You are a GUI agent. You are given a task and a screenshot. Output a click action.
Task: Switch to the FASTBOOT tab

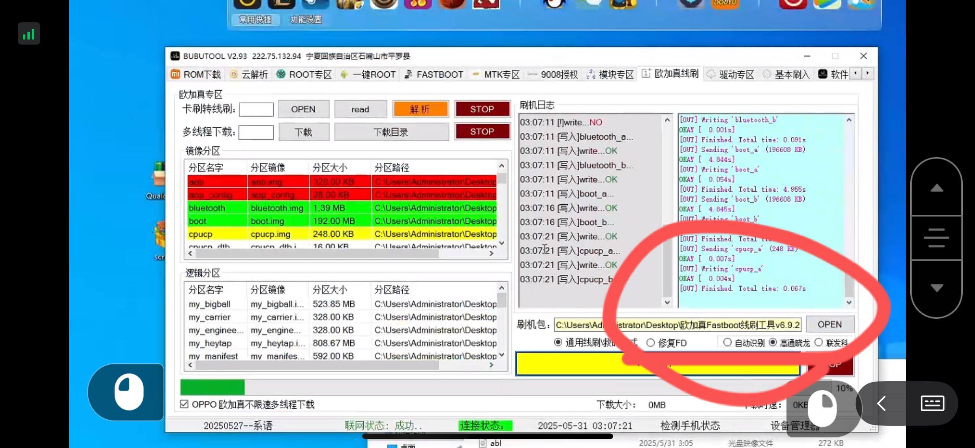pyautogui.click(x=433, y=74)
